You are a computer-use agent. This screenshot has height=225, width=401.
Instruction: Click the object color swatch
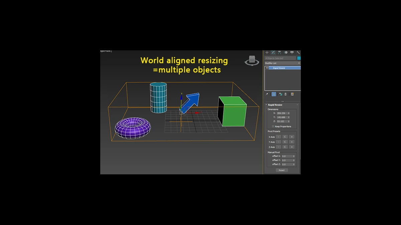click(299, 58)
